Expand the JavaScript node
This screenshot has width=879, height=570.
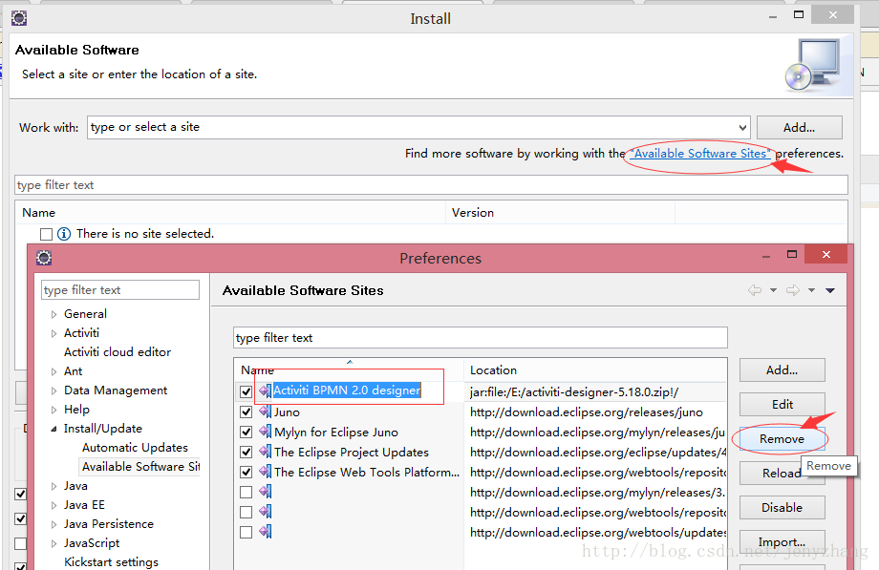pos(54,543)
